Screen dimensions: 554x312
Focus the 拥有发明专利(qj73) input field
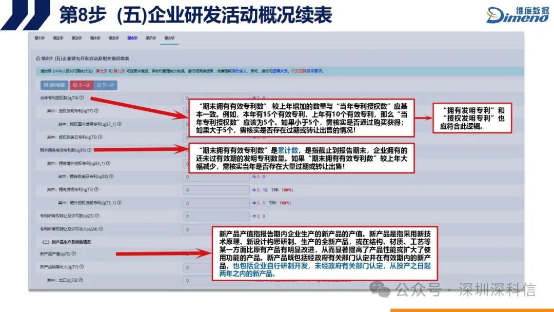point(216,190)
